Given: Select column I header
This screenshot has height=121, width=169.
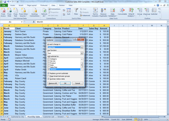Looking at the screenshot, I should pos(114,26).
